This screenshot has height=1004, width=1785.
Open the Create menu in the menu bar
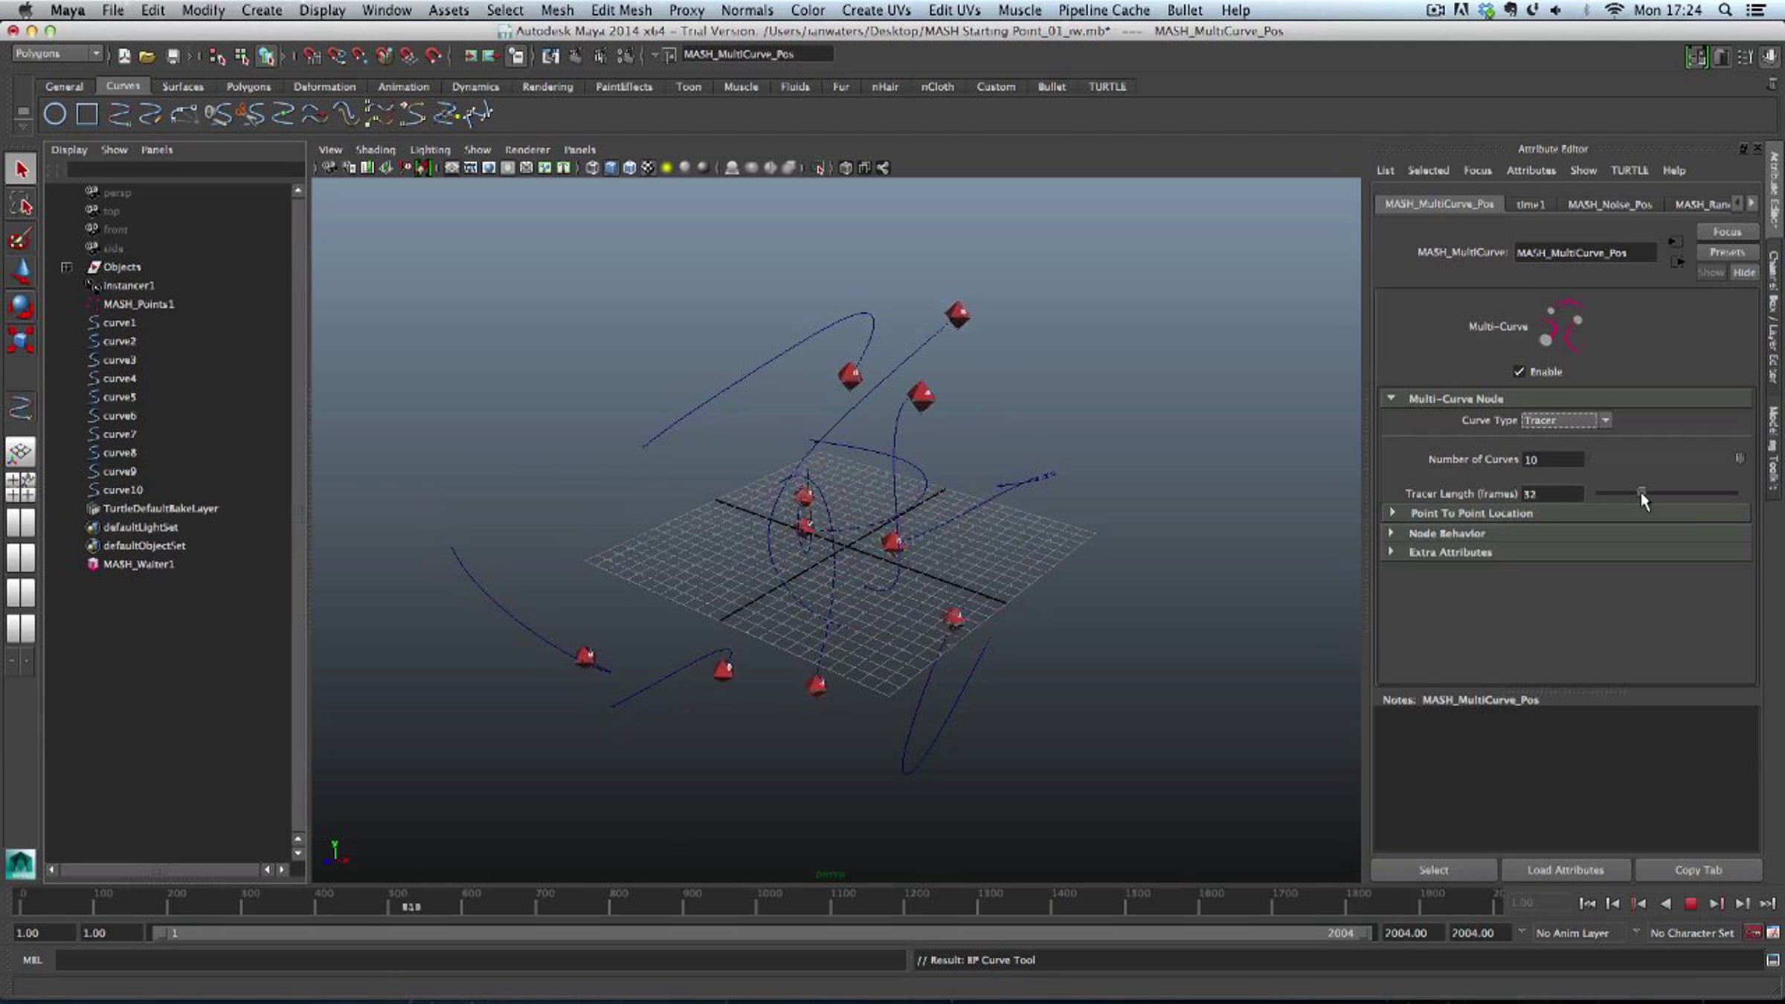(x=261, y=10)
